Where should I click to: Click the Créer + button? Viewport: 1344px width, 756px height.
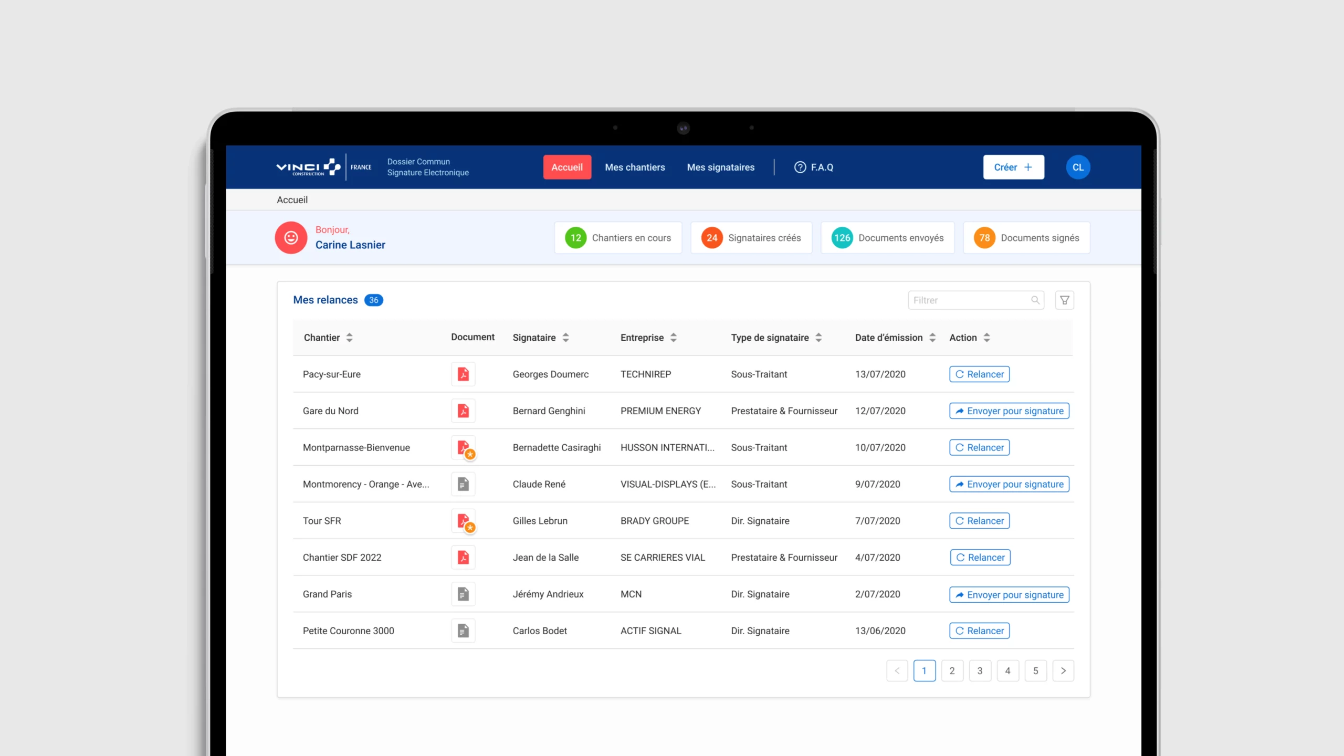[x=1013, y=167]
